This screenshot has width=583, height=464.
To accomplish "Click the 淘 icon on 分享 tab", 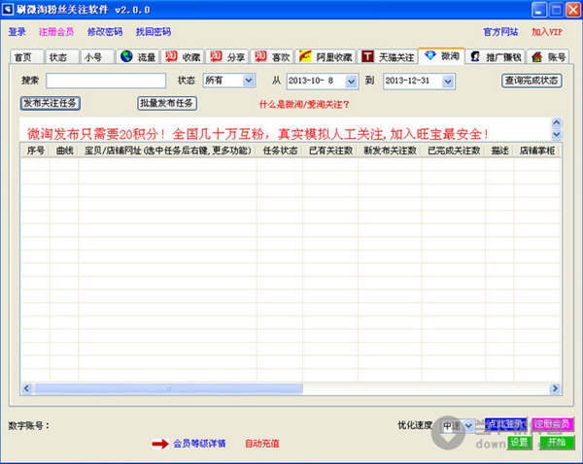I will [x=217, y=56].
